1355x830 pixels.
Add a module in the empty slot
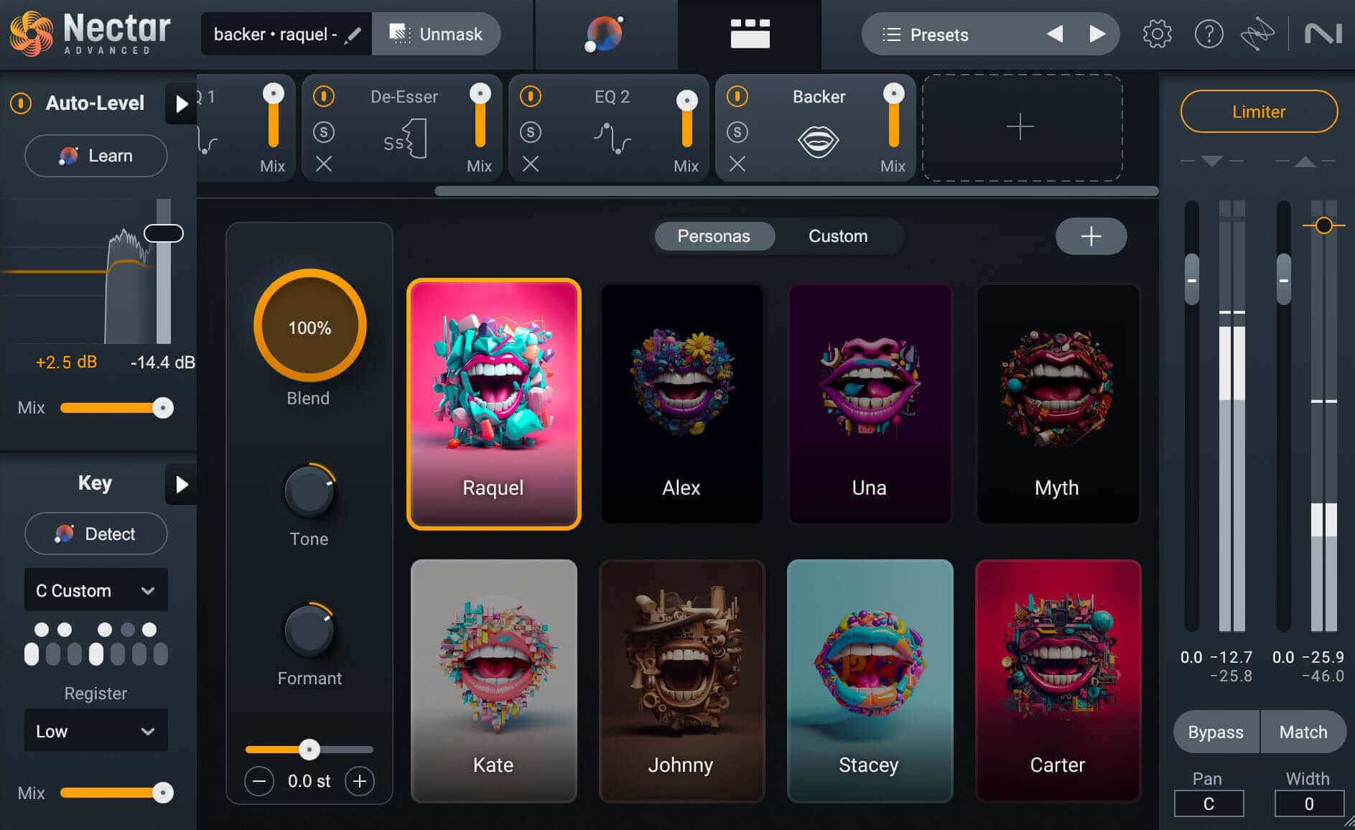coord(1022,128)
